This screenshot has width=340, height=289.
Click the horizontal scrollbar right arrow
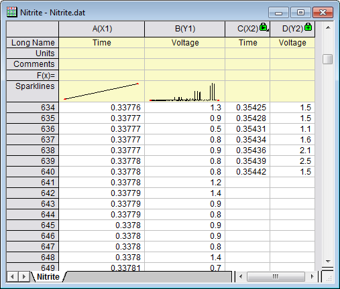313,277
